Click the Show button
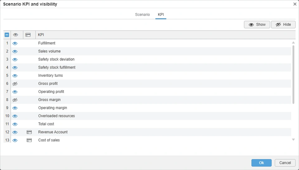 coord(257,24)
